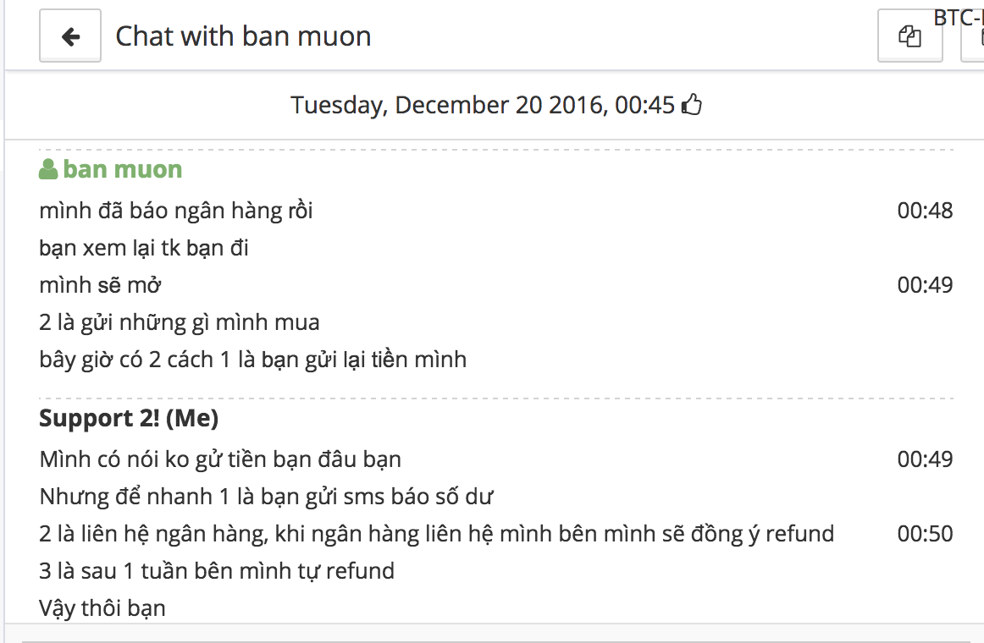Click the copy transcript icon button
The image size is (984, 643).
tap(909, 36)
